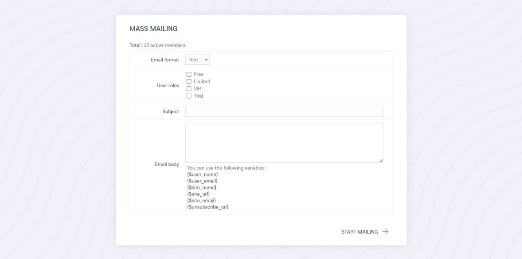Click the arrow icon beside START MAILING
522x259 pixels.
[x=385, y=231]
